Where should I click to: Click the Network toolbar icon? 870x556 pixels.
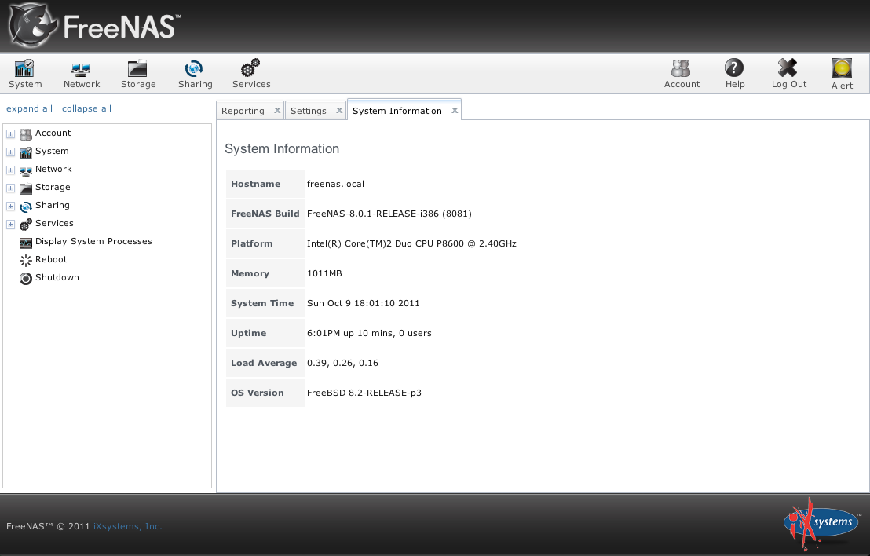coord(82,74)
